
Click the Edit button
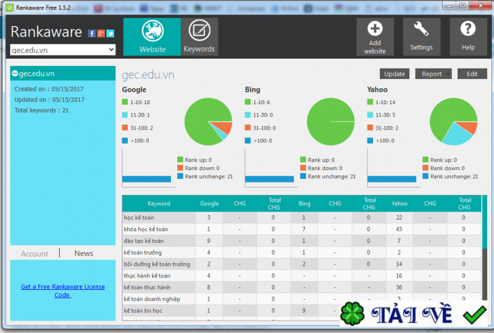472,74
